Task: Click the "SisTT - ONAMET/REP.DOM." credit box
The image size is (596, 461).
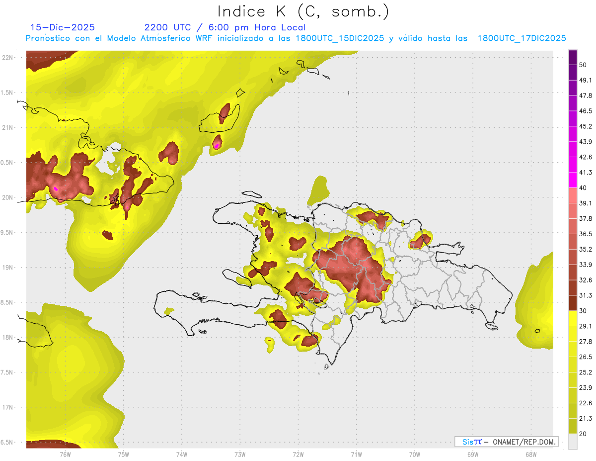Action: (x=507, y=442)
